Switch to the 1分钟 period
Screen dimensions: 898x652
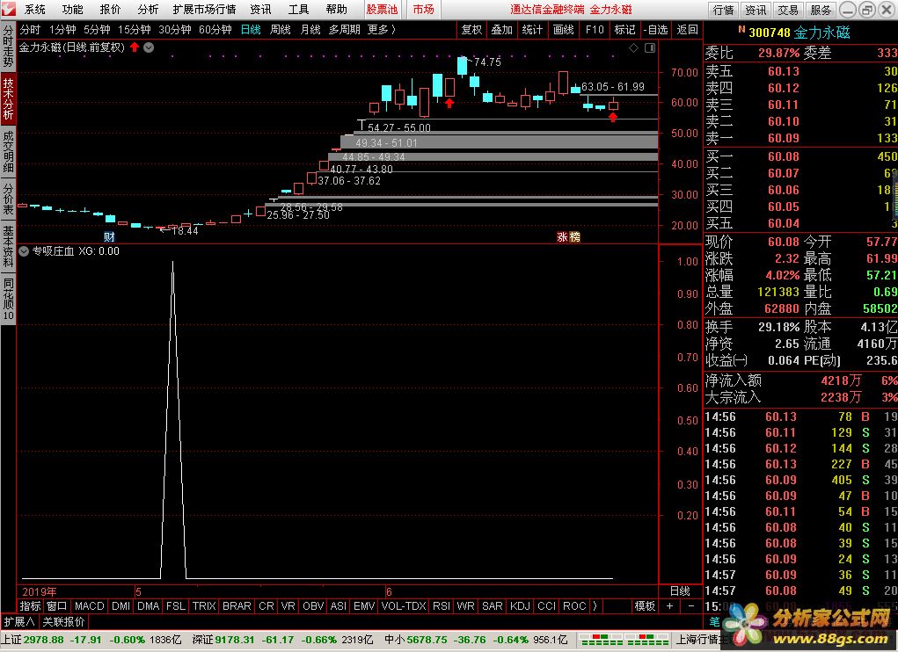coord(62,29)
